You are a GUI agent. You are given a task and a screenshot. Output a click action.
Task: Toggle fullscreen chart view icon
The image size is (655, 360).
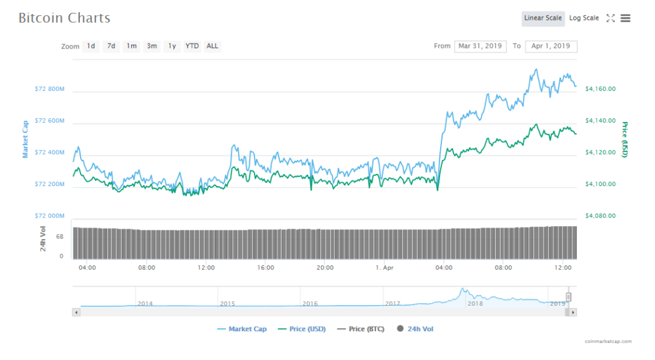click(610, 19)
